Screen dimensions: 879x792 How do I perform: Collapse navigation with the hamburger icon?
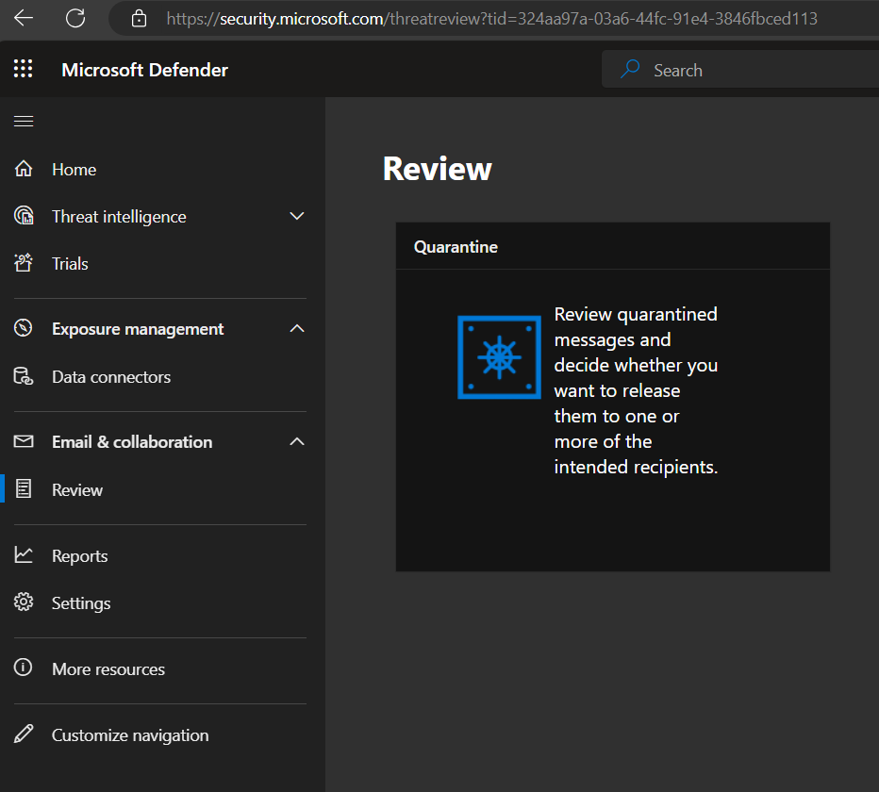pos(24,121)
